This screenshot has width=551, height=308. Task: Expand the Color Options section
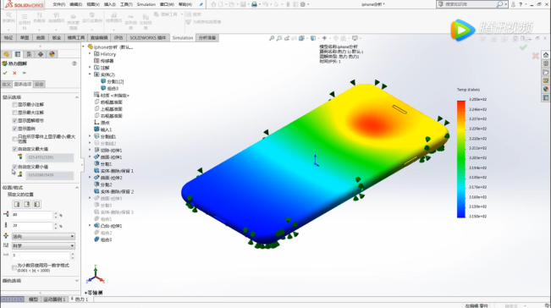coord(77,281)
